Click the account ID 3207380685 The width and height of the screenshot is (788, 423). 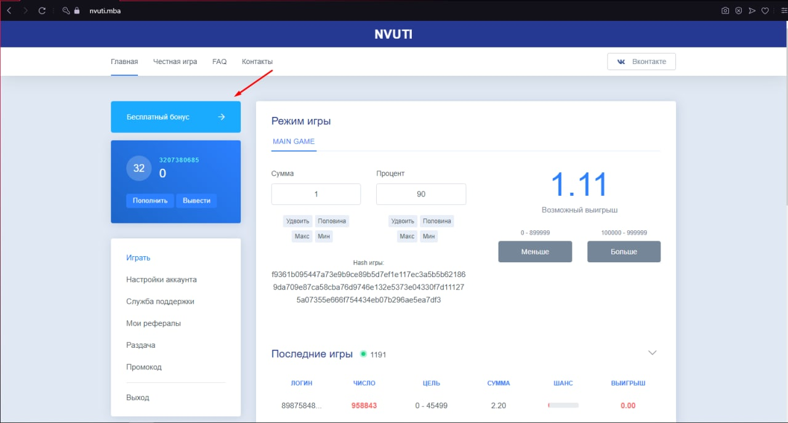tap(179, 160)
